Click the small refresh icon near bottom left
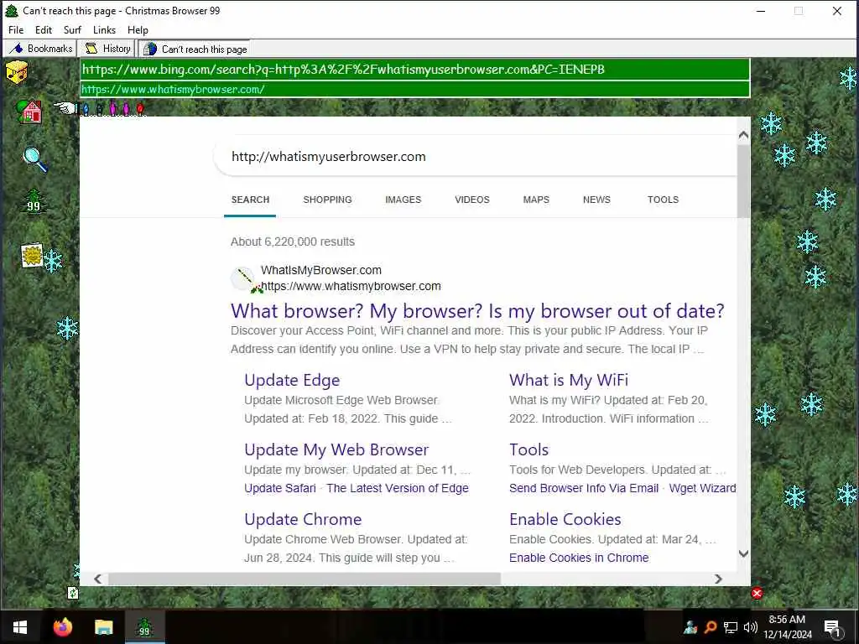This screenshot has height=644, width=859. pyautogui.click(x=73, y=593)
